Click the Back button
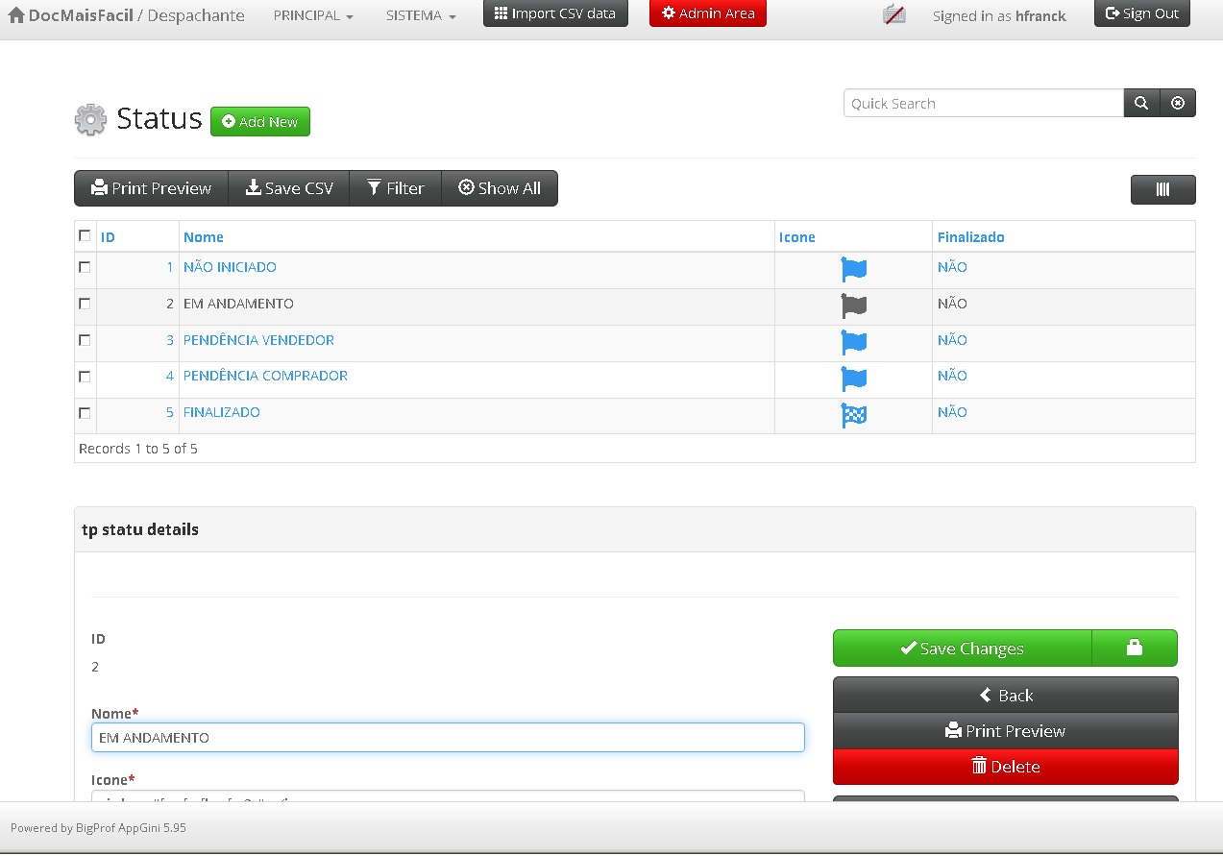Screen dimensions: 1223x856 click(x=1006, y=695)
